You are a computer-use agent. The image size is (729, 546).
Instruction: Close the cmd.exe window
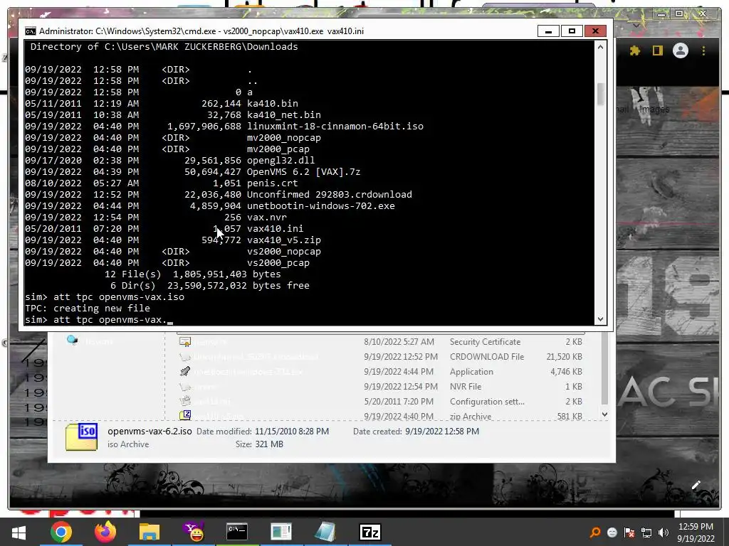pyautogui.click(x=595, y=31)
